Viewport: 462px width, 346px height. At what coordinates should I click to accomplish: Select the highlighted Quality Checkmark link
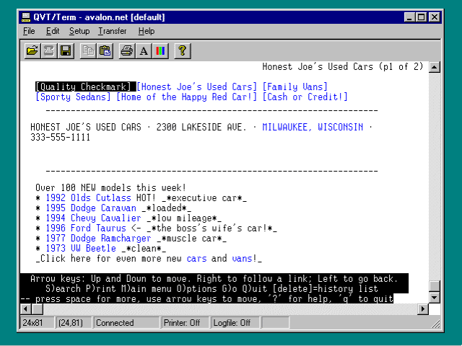[84, 87]
